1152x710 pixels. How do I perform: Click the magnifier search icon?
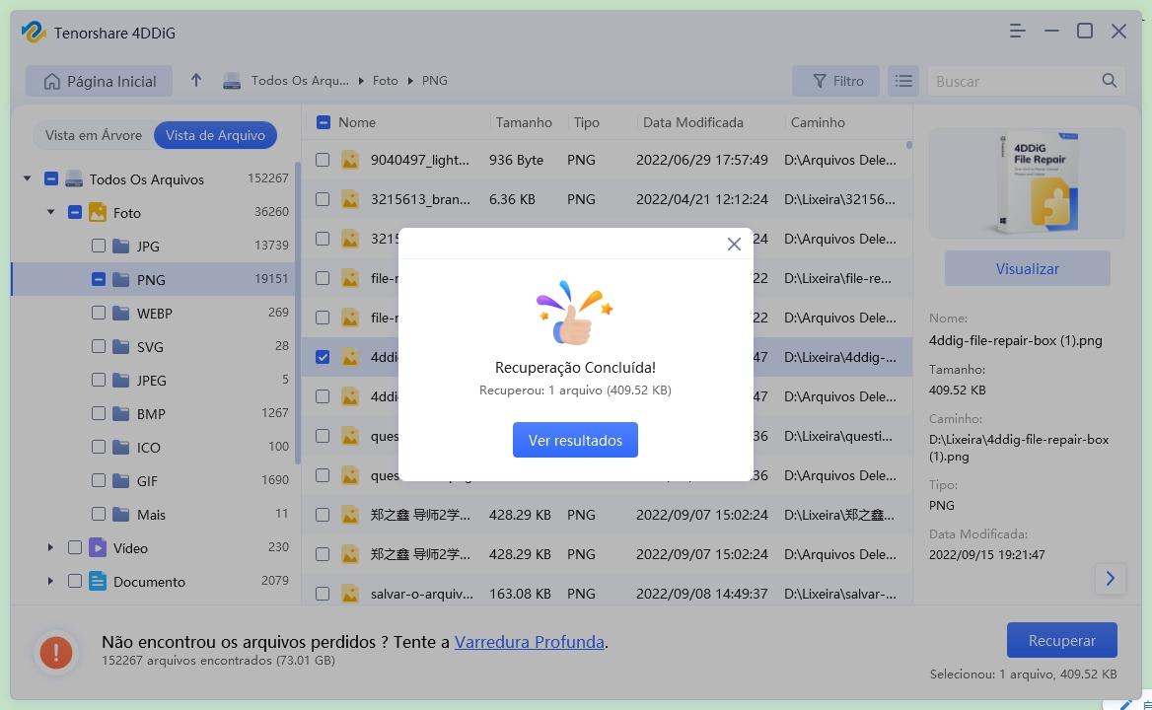tap(1110, 81)
